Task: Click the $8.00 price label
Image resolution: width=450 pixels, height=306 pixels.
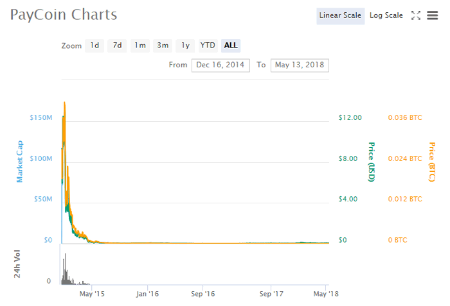Action: click(348, 158)
